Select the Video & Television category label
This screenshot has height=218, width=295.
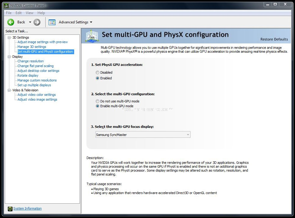coord(25,90)
